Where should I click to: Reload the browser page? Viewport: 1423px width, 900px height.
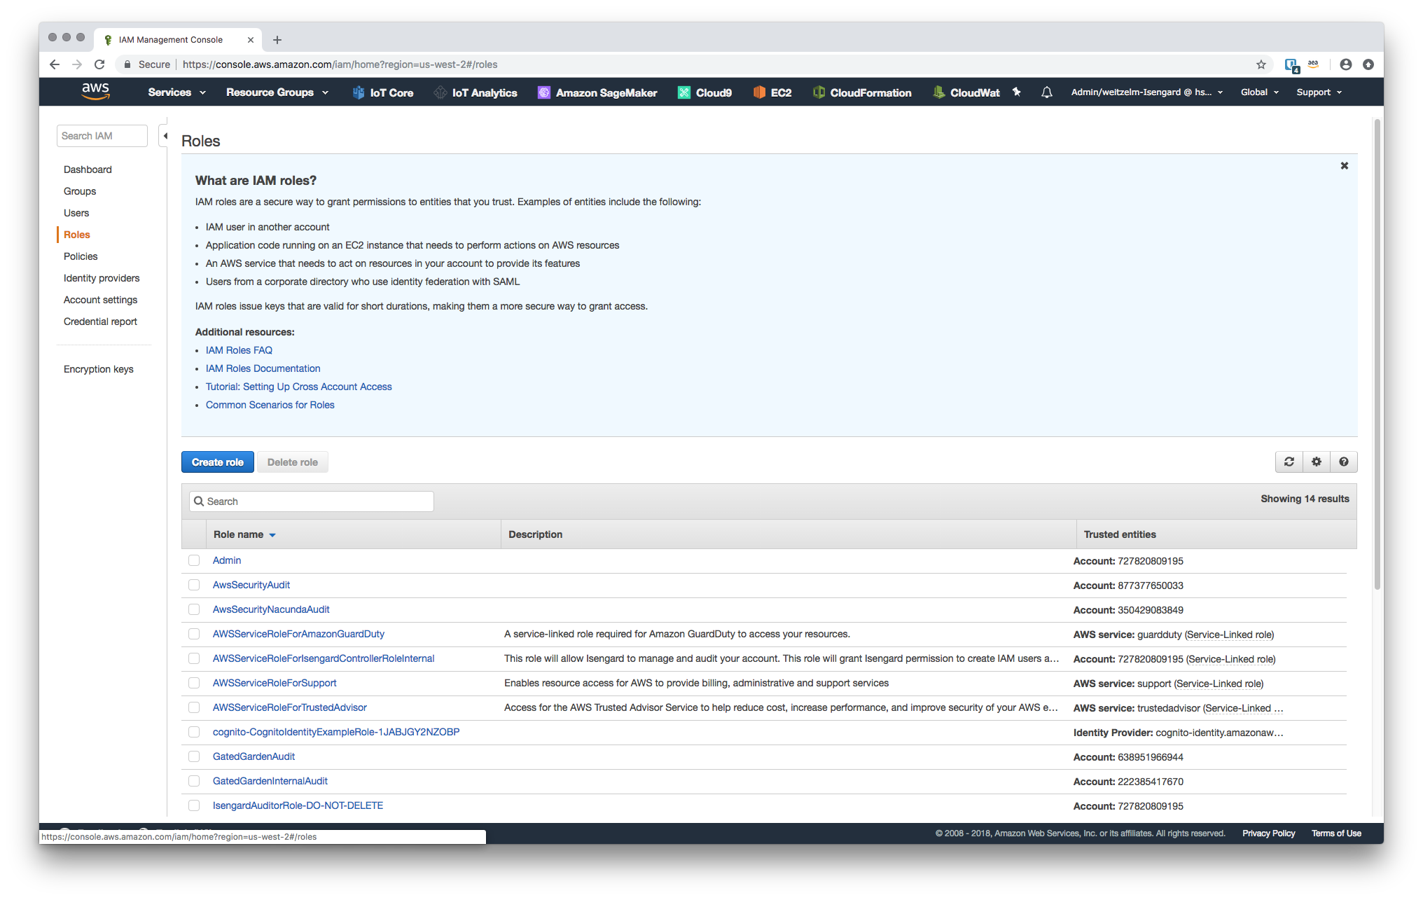pyautogui.click(x=99, y=64)
